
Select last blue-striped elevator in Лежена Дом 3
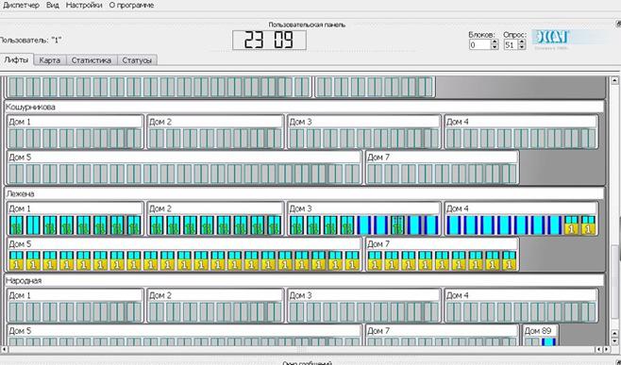[431, 225]
